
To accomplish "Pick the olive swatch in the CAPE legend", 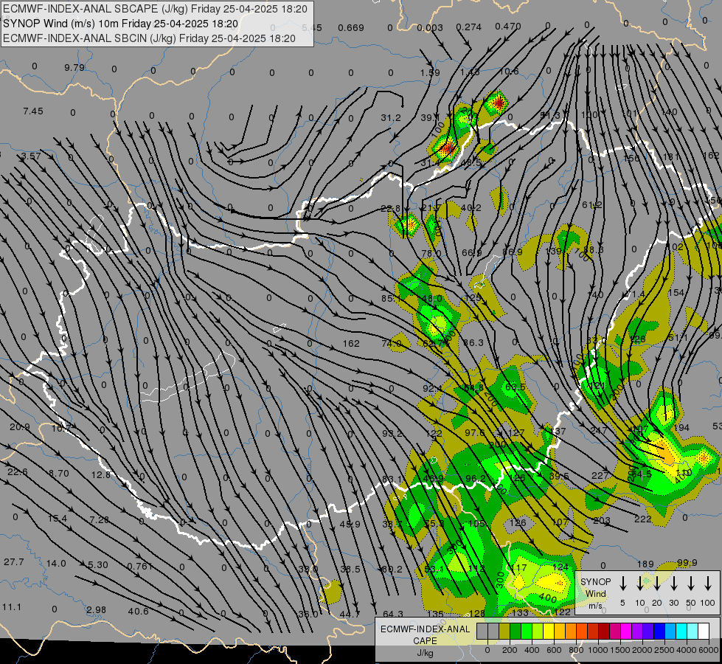I will tap(504, 632).
